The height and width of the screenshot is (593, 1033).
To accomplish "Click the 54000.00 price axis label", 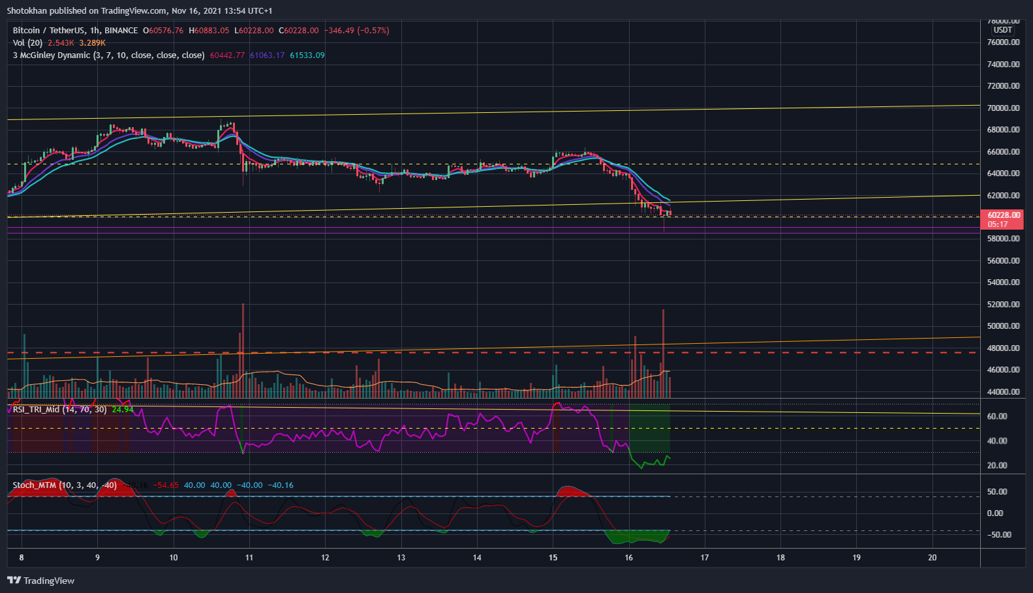I will pyautogui.click(x=1004, y=282).
